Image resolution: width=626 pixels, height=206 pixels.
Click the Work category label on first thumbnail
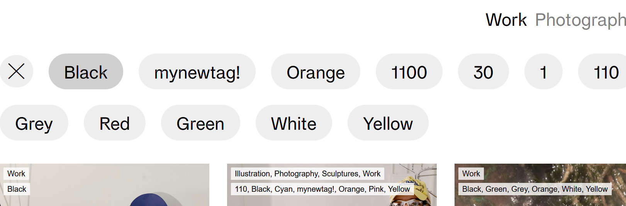coord(16,174)
